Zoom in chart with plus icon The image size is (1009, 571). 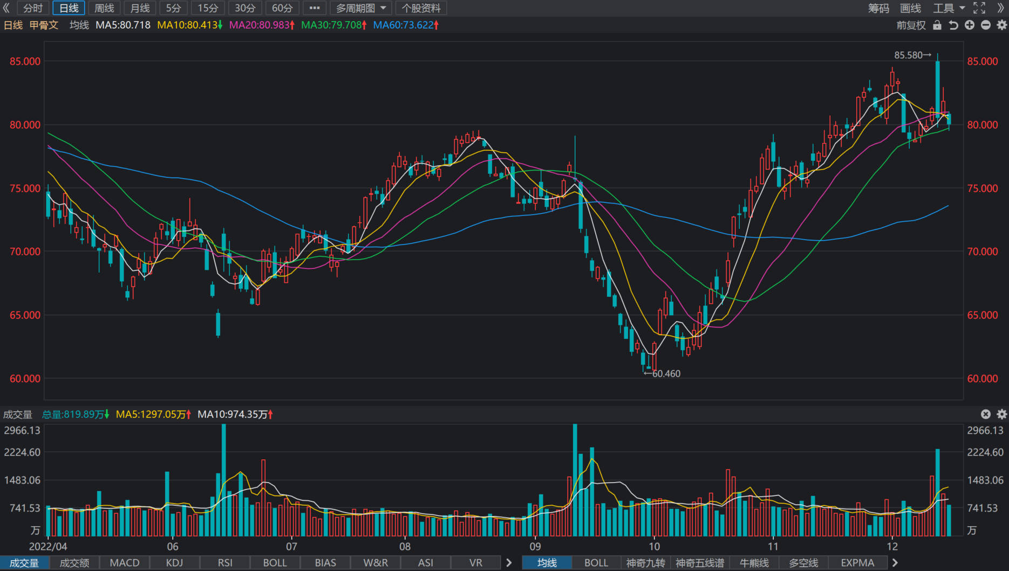(x=970, y=25)
